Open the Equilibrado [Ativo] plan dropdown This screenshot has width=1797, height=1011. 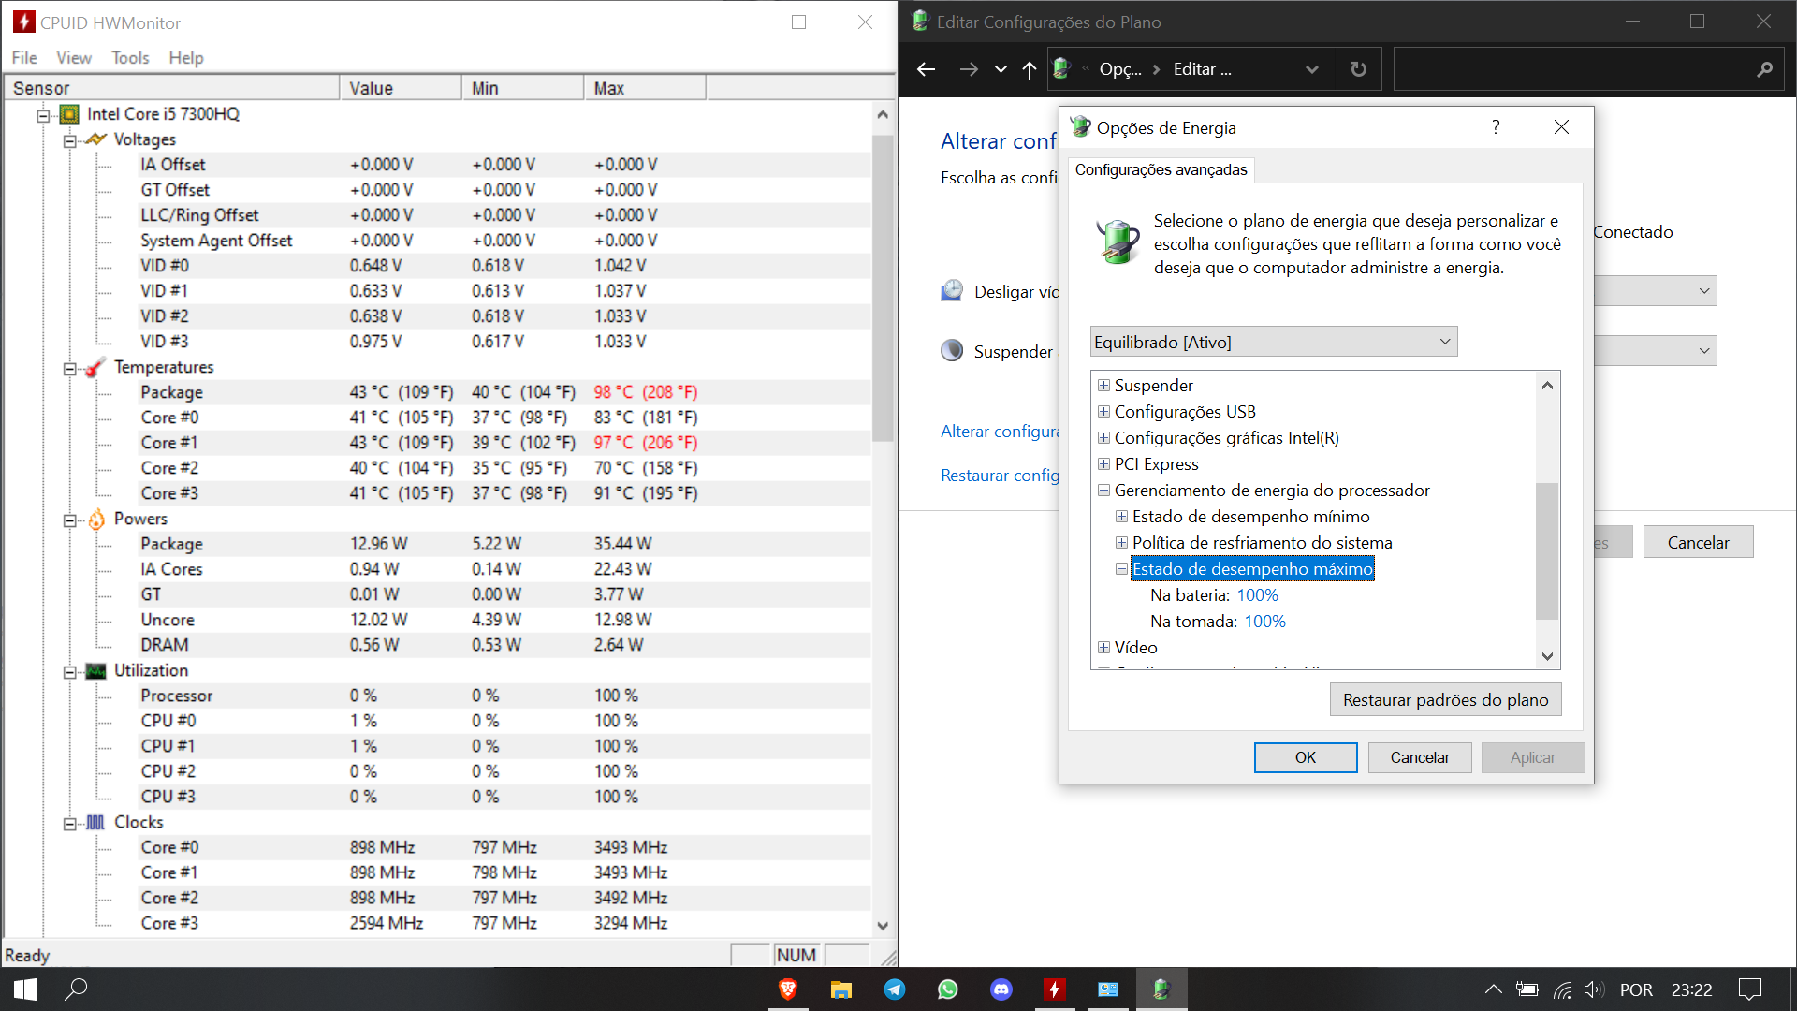pos(1274,342)
